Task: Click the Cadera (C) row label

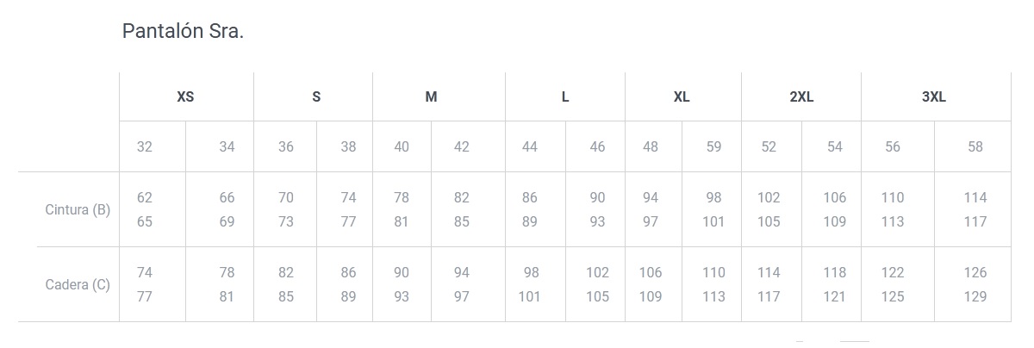Action: (x=78, y=284)
